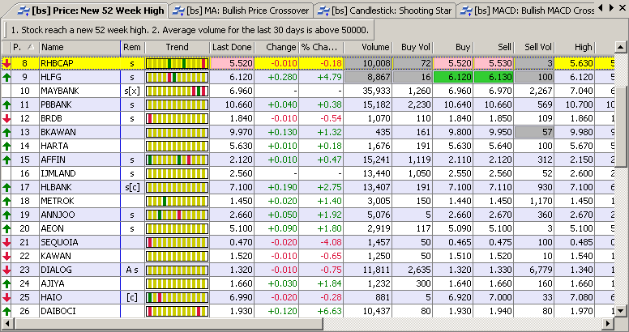Select the SEQUOIA stock name

pos(59,243)
